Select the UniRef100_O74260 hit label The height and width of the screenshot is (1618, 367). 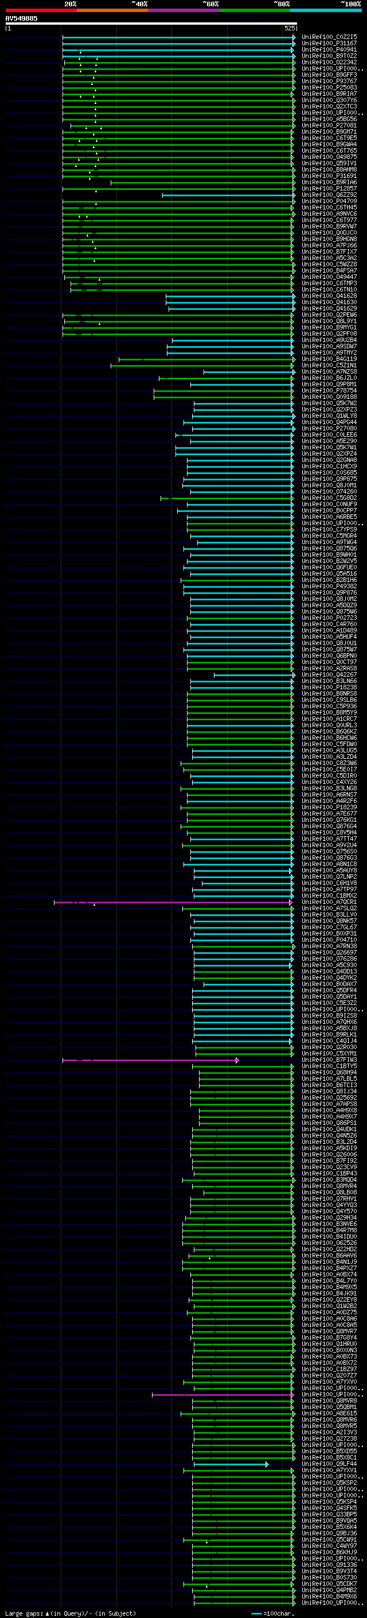click(329, 492)
